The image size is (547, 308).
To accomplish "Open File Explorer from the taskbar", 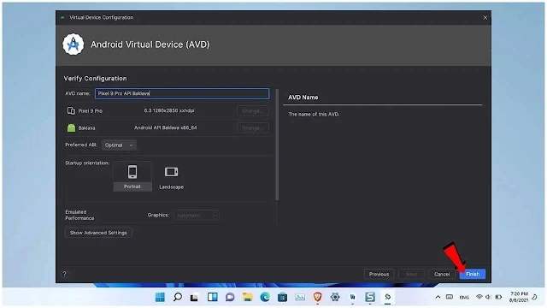I will [x=248, y=297].
